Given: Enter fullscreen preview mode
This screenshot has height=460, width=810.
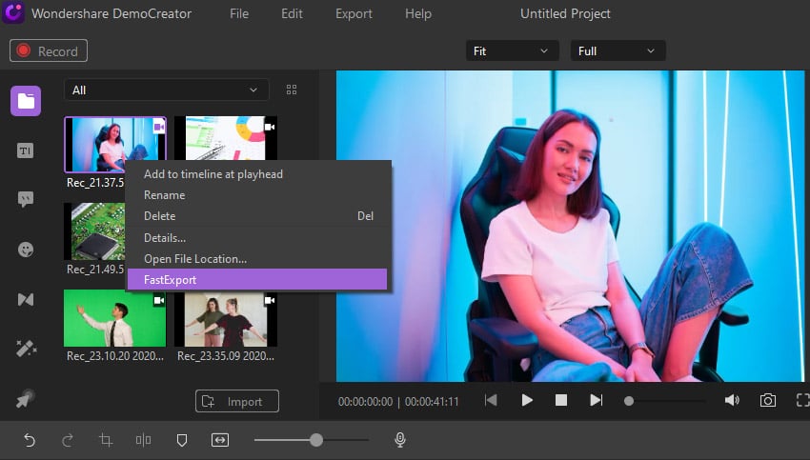Looking at the screenshot, I should pos(802,400).
